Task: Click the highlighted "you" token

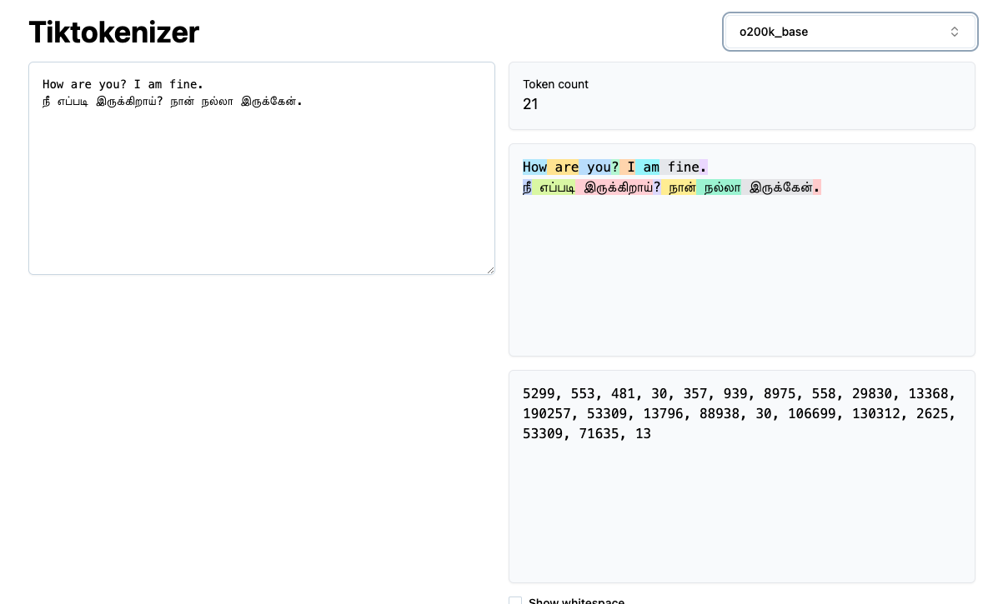Action: pyautogui.click(x=595, y=167)
